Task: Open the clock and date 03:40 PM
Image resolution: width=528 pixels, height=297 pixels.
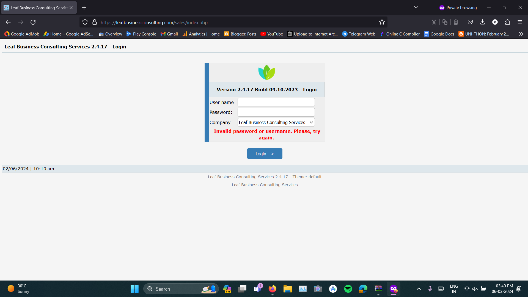Action: pos(502,289)
